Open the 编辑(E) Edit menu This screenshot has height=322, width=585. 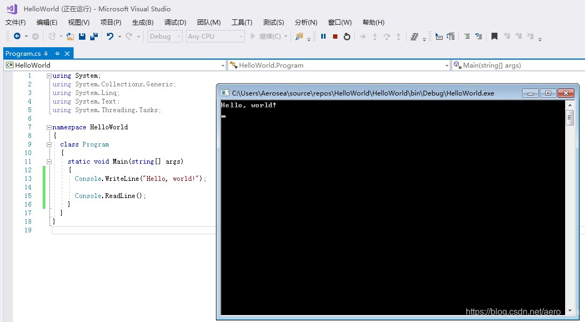47,23
